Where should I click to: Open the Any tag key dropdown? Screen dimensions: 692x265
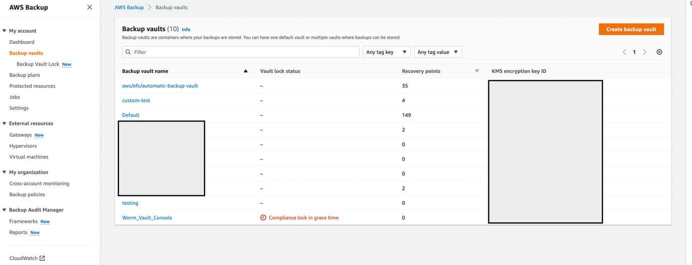tap(386, 52)
